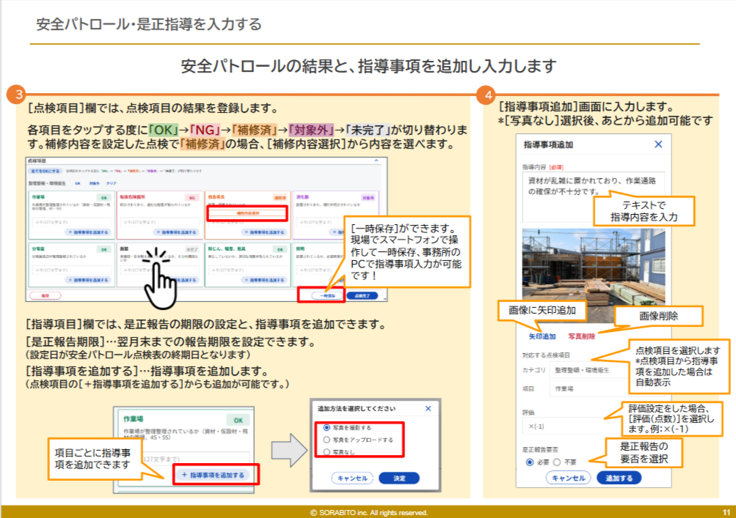Open the 補修内容選択 selector in the orange card
The height and width of the screenshot is (518, 736).
[246, 213]
